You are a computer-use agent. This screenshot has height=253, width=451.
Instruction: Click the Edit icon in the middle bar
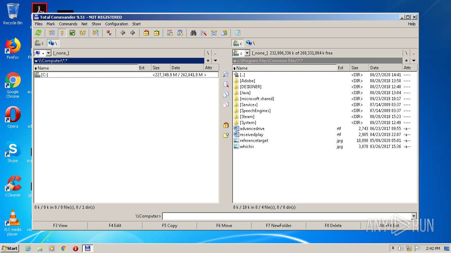click(226, 85)
